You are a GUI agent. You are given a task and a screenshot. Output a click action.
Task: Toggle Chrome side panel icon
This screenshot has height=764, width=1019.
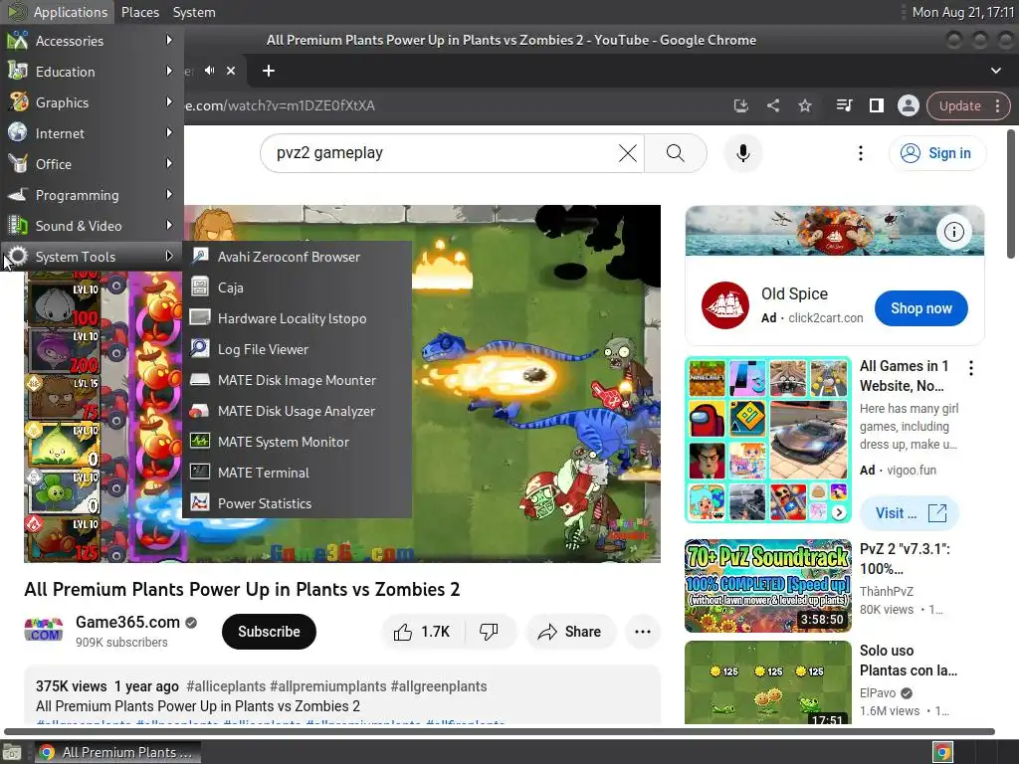[876, 105]
